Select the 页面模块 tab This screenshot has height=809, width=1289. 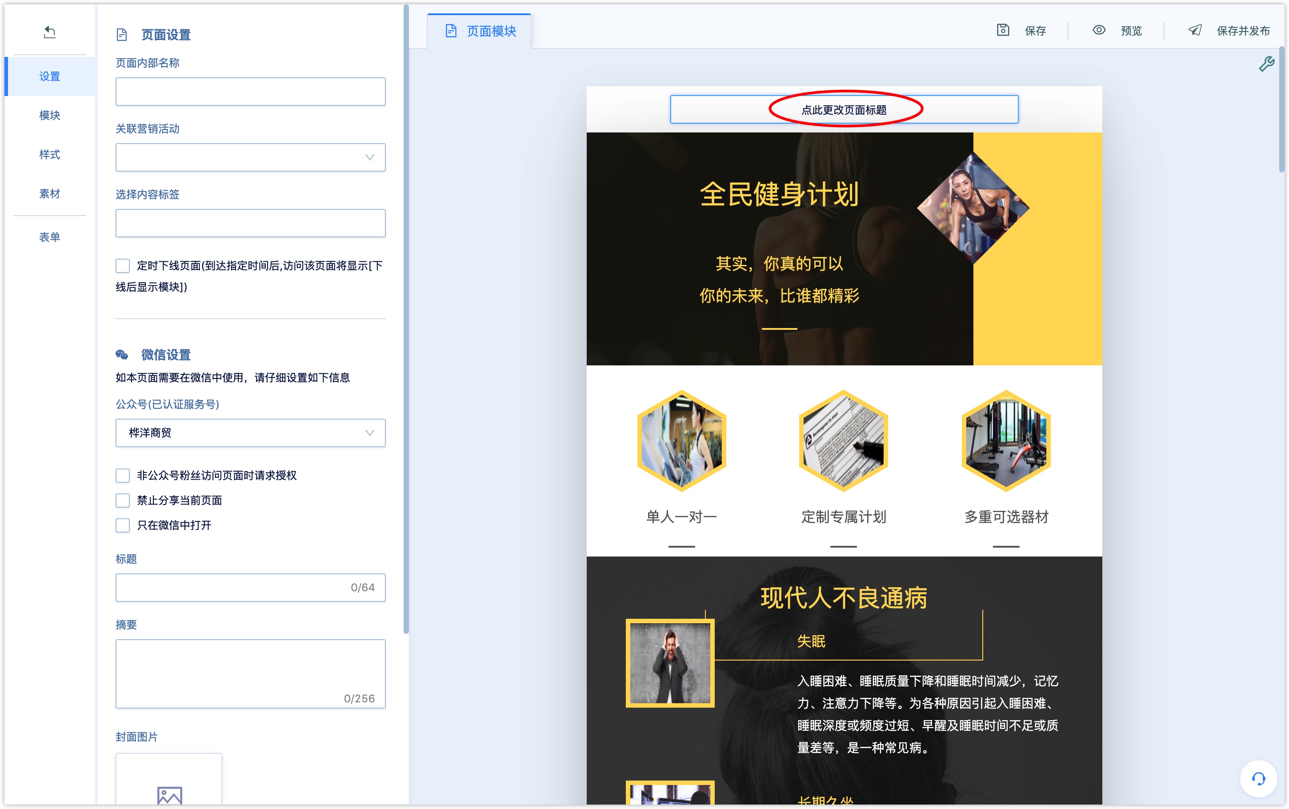(479, 31)
